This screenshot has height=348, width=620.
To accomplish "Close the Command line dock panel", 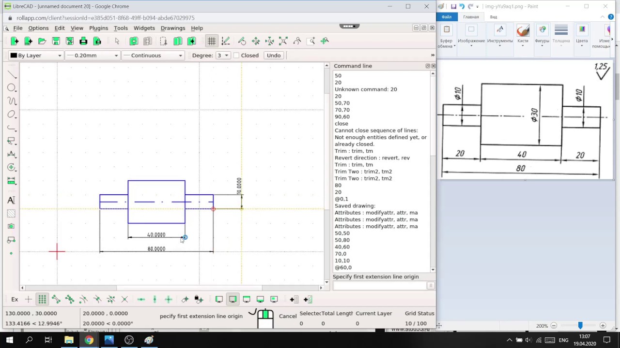I will point(433,66).
